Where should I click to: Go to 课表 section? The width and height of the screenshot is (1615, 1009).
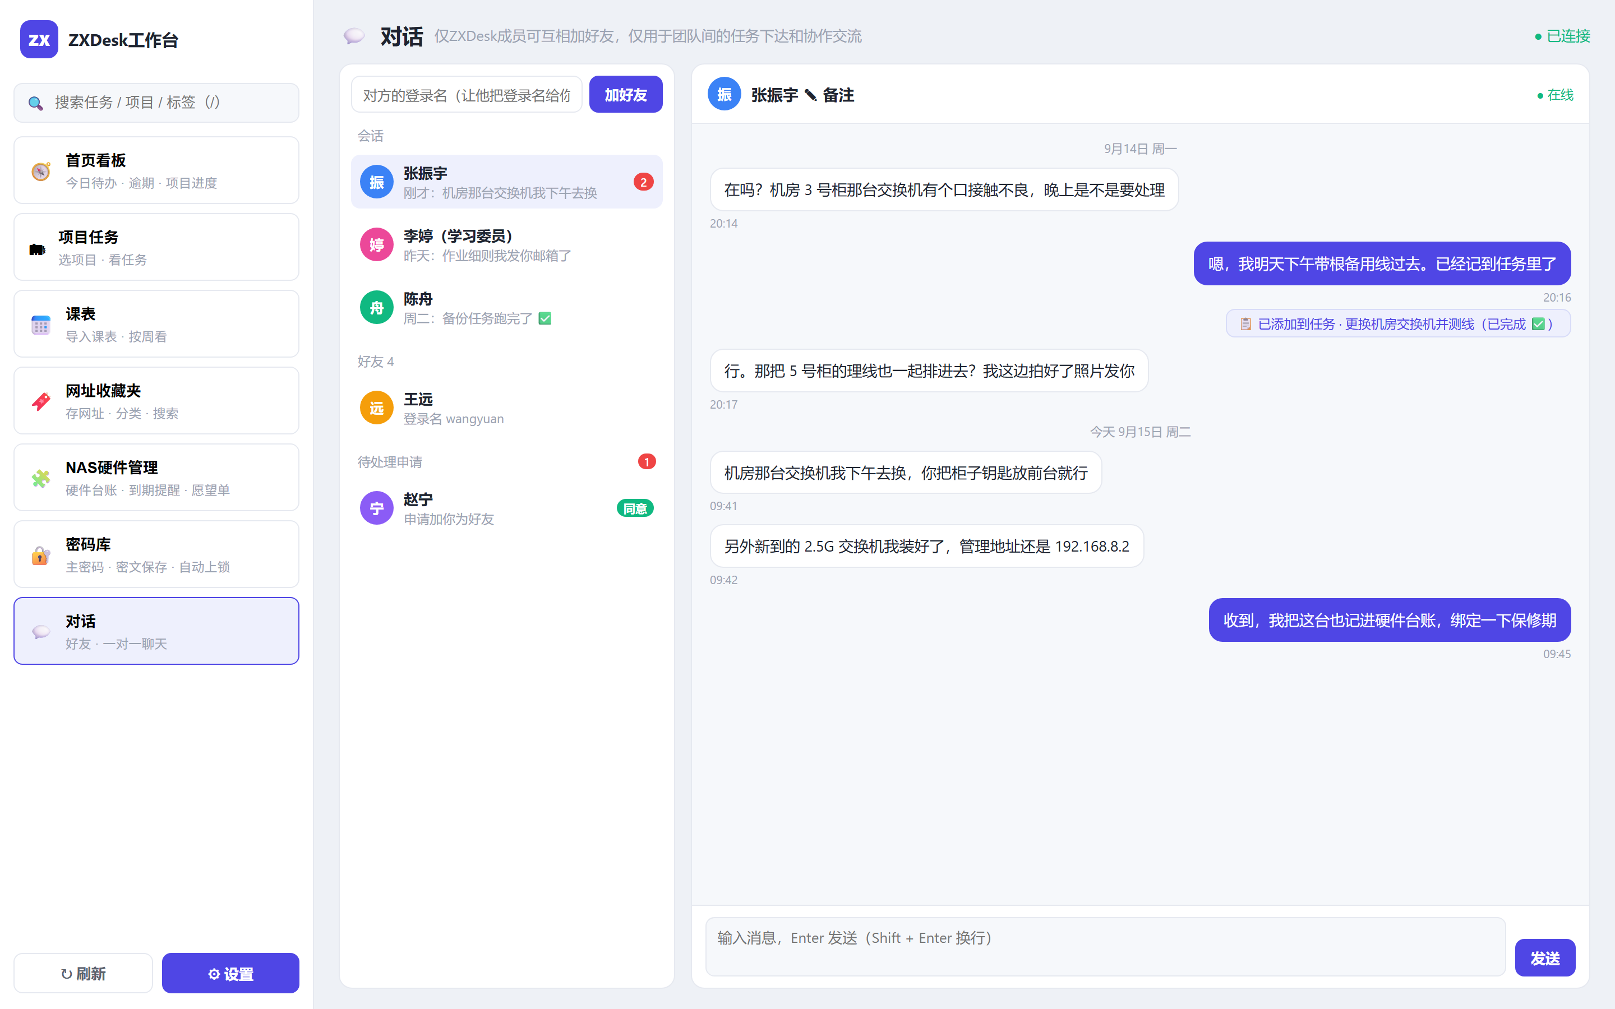click(156, 323)
